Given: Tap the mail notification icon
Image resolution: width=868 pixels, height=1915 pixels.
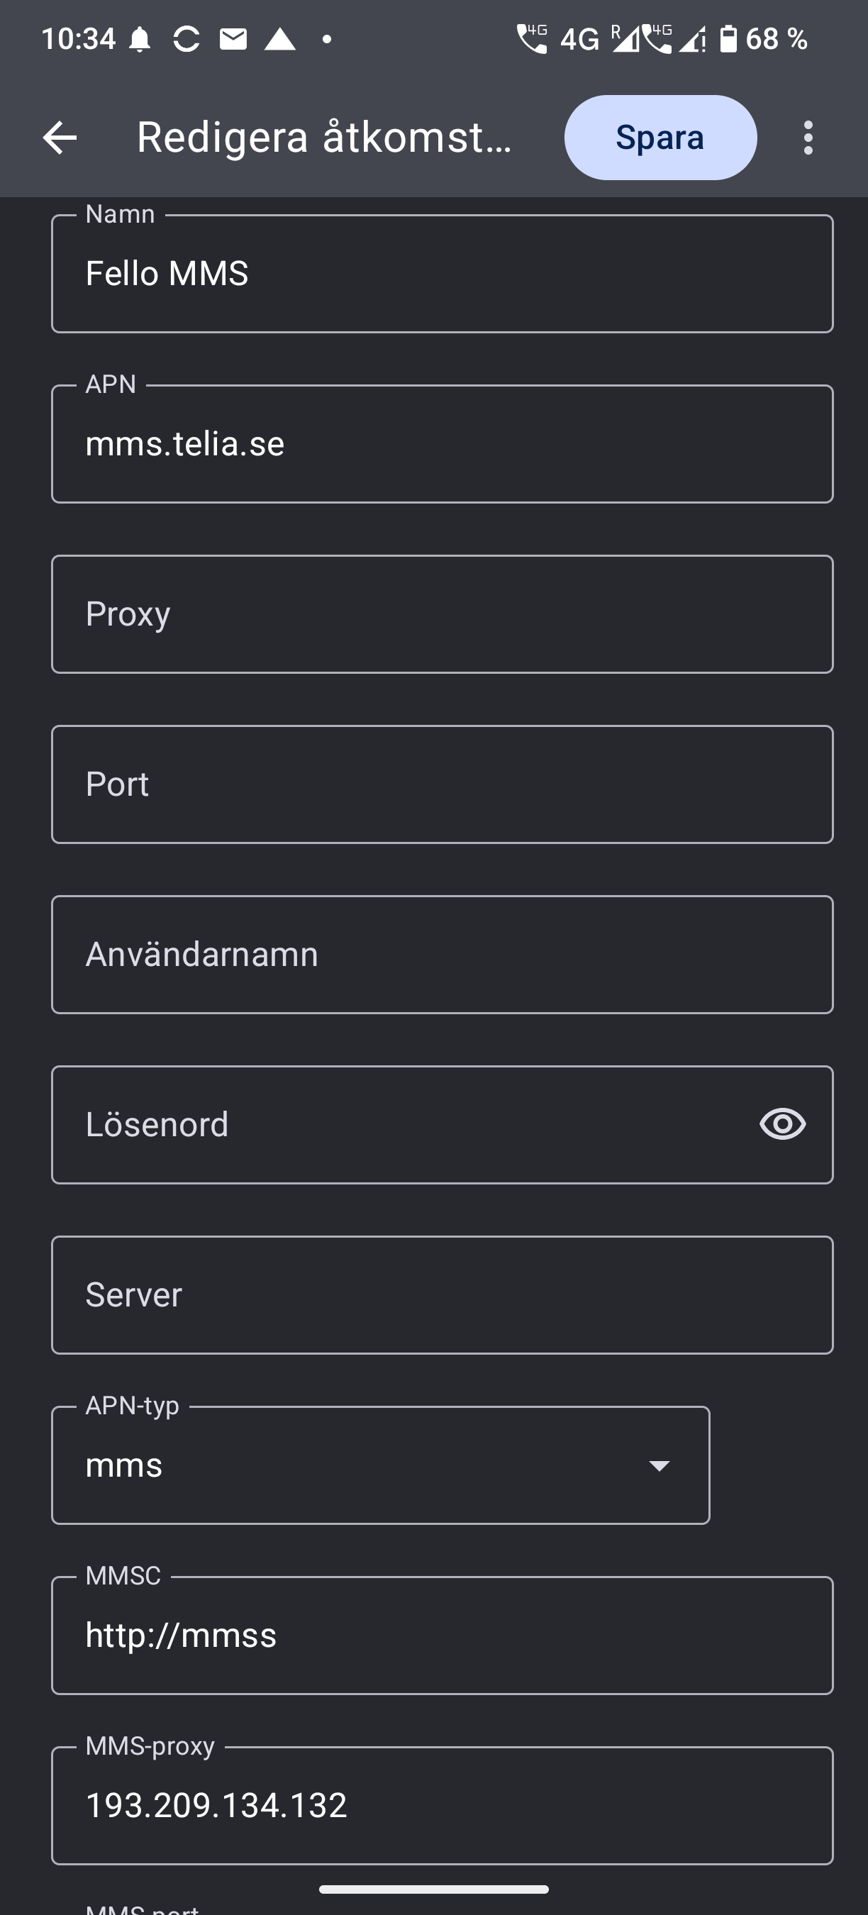Looking at the screenshot, I should coord(233,40).
